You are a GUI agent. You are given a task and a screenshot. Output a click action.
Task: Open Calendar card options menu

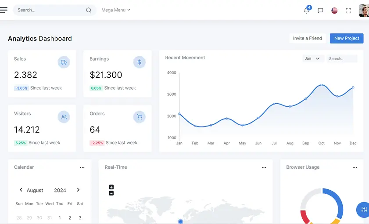pos(82,167)
